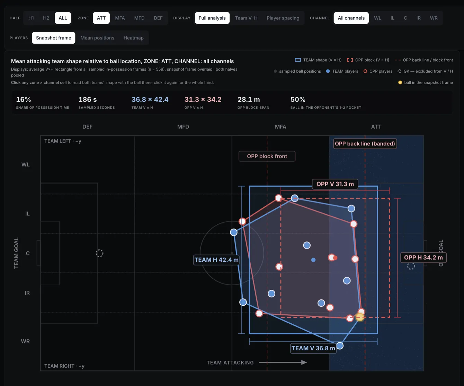Click the yellow ball marker on pitch

[x=360, y=317]
